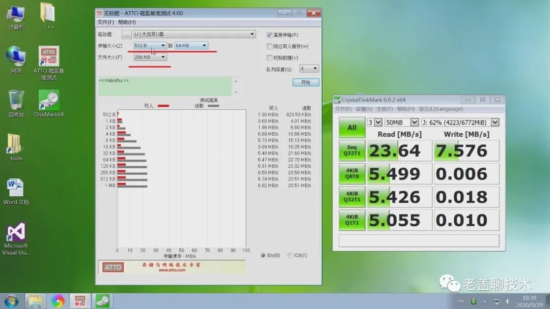Click the Show desktop taskbar strip
The height and width of the screenshot is (309, 550).
point(547,301)
